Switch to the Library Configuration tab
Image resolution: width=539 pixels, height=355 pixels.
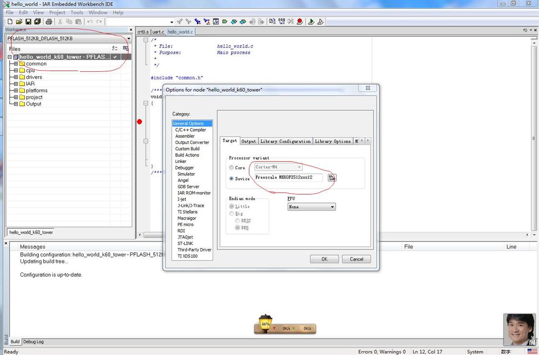coord(285,141)
